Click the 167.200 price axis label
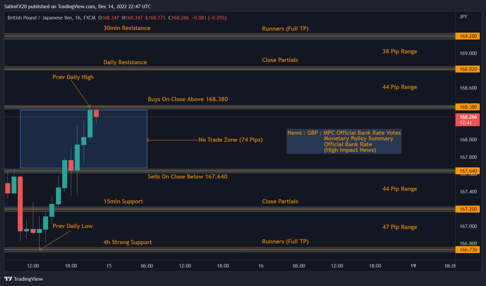Viewport: 486px width, 286px height. pos(468,209)
